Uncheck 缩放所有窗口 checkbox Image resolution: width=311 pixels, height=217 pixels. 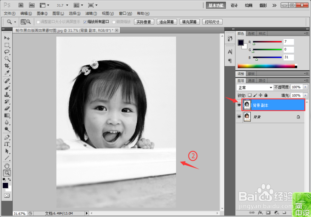click(85, 22)
